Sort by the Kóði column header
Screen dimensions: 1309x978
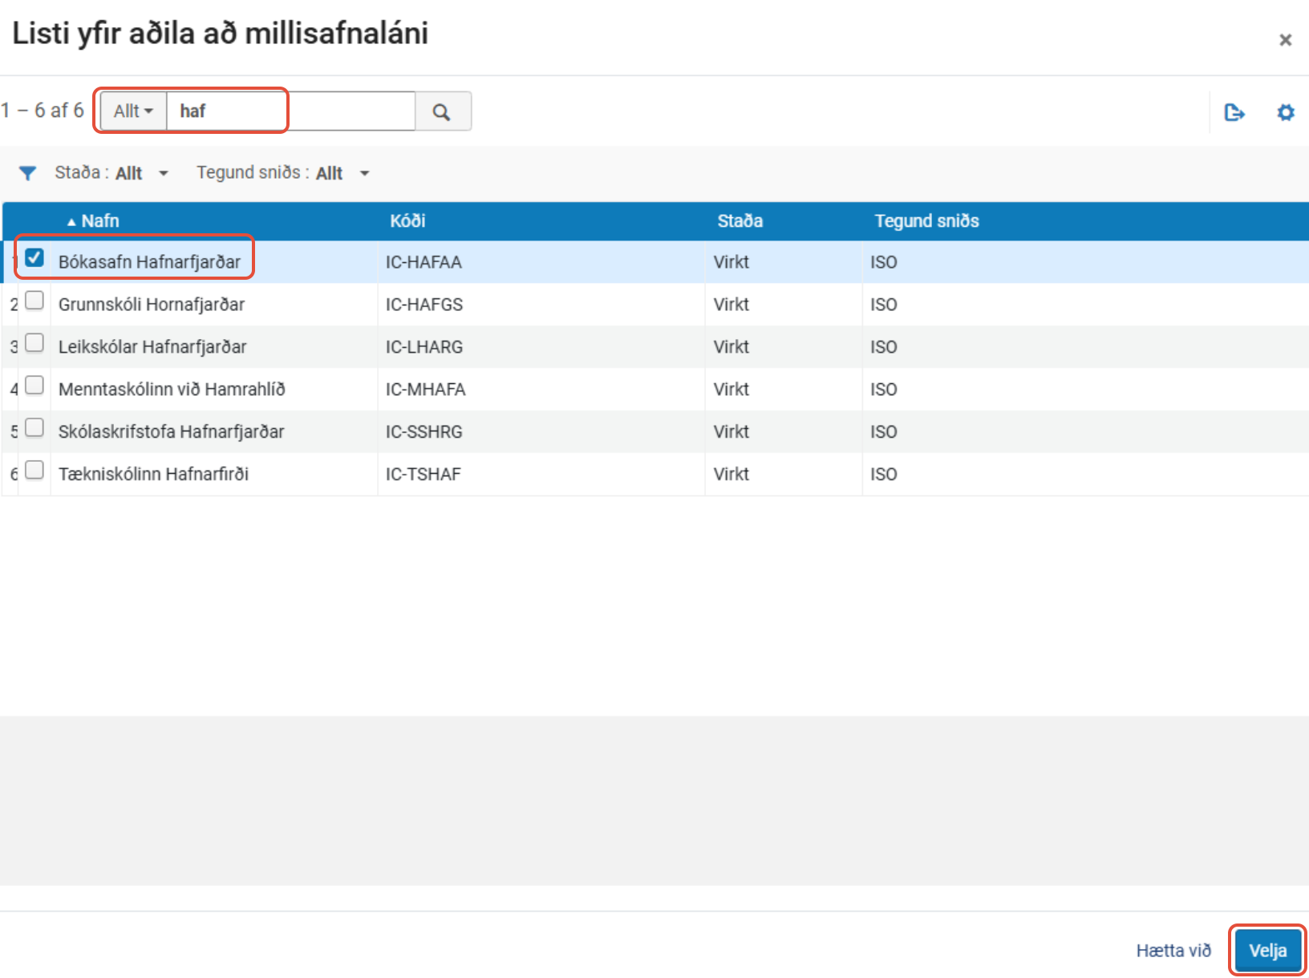click(x=407, y=221)
